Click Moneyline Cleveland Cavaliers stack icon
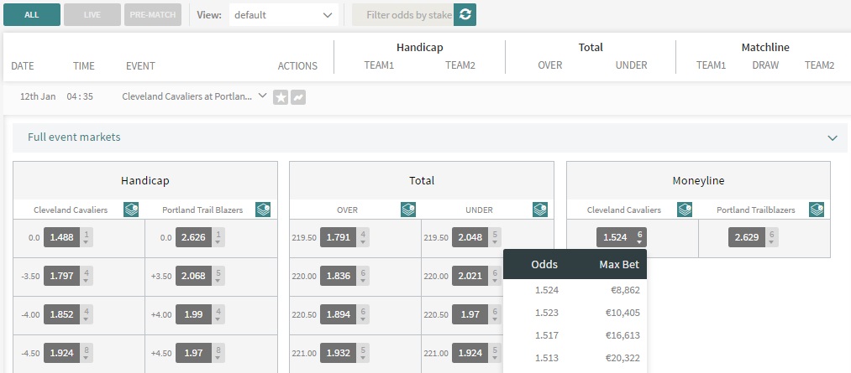 685,210
